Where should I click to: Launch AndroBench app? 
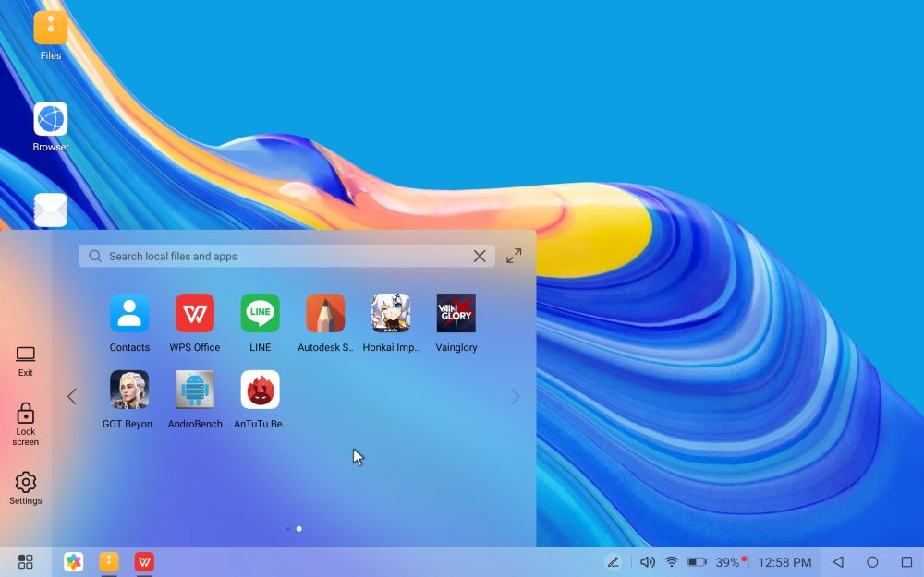click(x=194, y=390)
